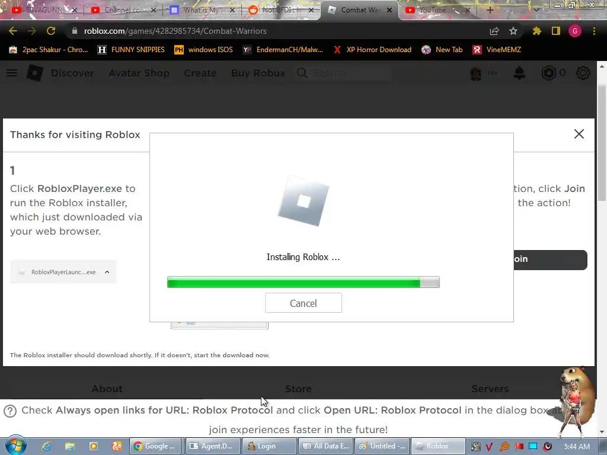The image size is (607, 455).
Task: Switch to Agent.D... taskbar button
Action: [x=213, y=446]
